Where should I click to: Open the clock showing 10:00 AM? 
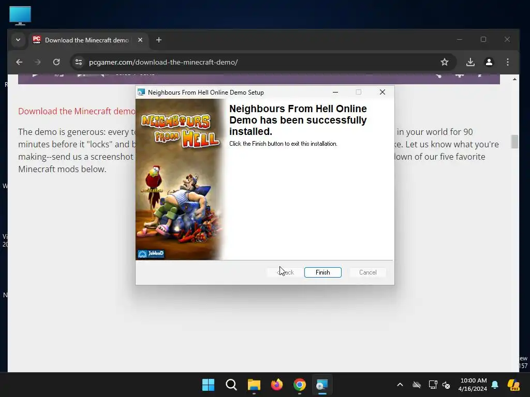tap(473, 385)
